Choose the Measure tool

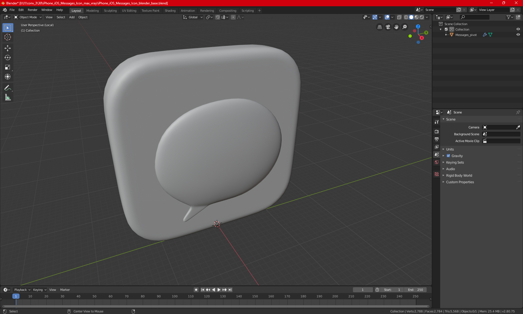[x=8, y=97]
